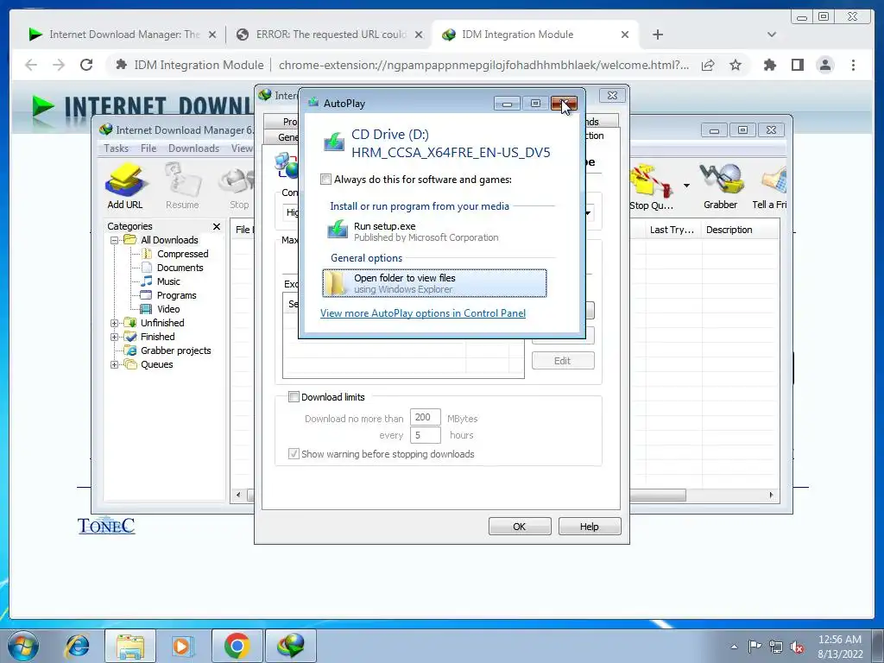The height and width of the screenshot is (663, 884).
Task: Click the hours field showing 5
Action: pos(425,435)
